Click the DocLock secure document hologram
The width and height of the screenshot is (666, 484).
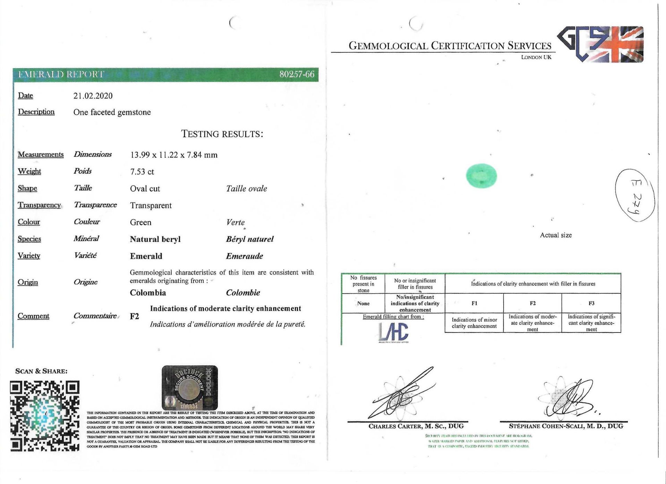[190, 388]
